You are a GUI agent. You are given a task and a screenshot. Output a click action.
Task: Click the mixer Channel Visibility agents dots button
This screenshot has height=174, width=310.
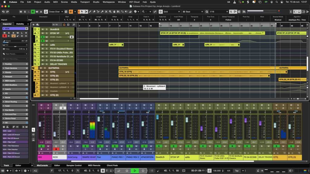click(33, 105)
